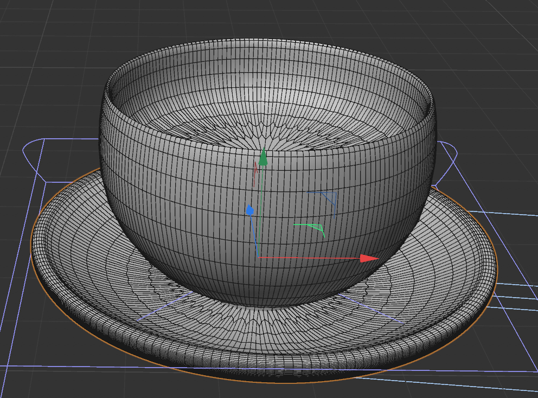The width and height of the screenshot is (538, 398).
Task: Click the gizmo origin where axes meet
Action: (259, 257)
